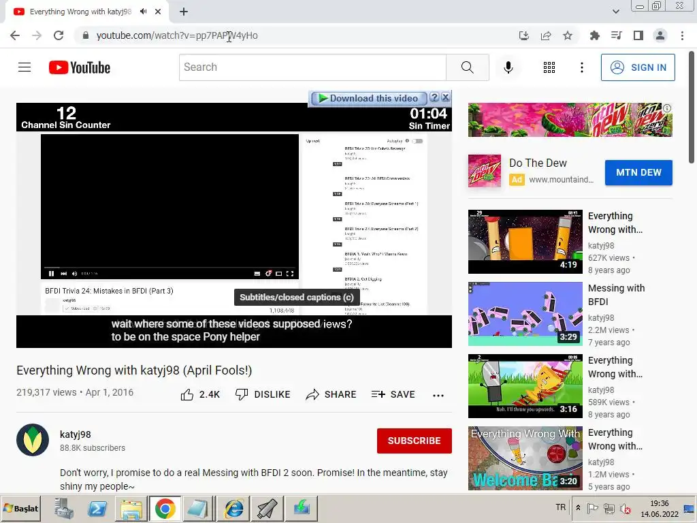
Task: Open Chrome from the taskbar
Action: [165, 508]
